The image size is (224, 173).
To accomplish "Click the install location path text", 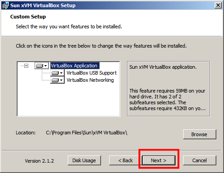I will click(87, 133).
